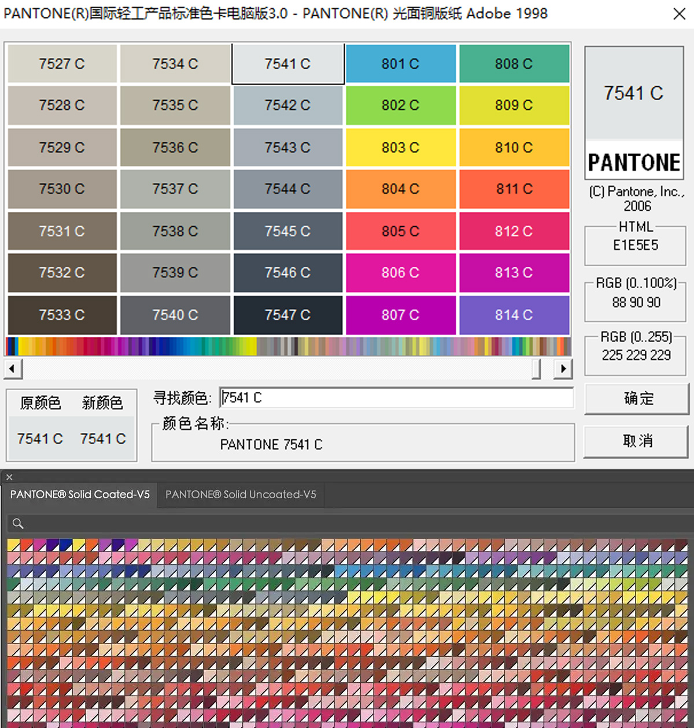The width and height of the screenshot is (694, 728).
Task: Select the 7527 C color swatch
Action: 62,64
